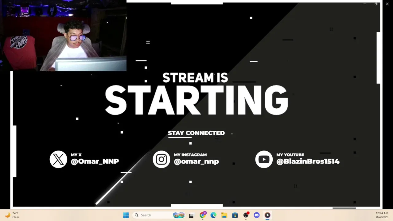
Task: Click the YouTube logo icon
Action: [x=264, y=159]
